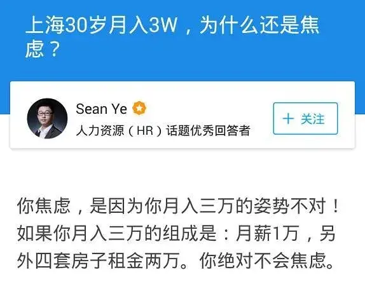The image size is (365, 284).
Task: Tap the answer line starting 如果你月入三万
Action: point(176,233)
